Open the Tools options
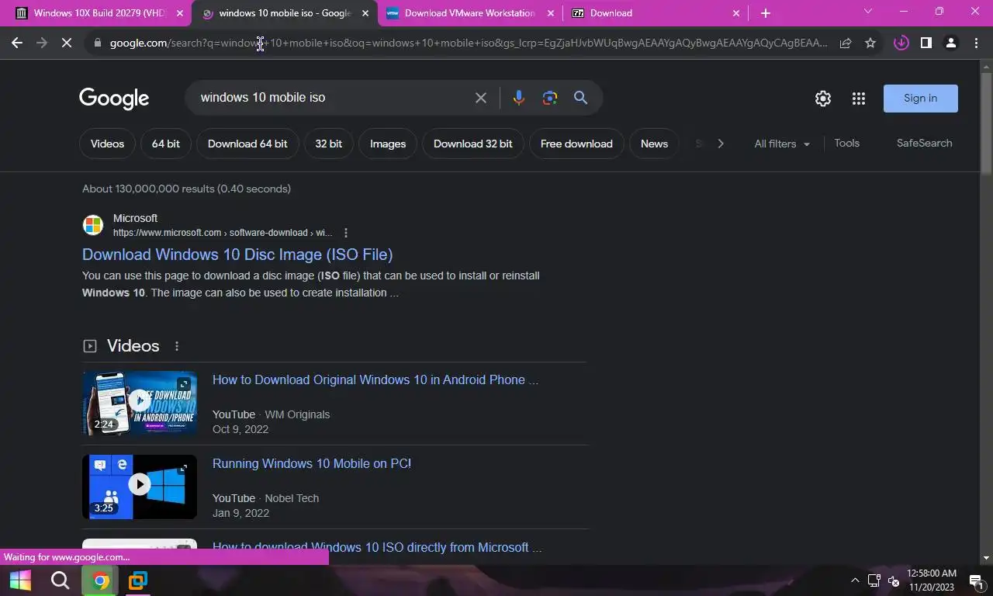Viewport: 993px width, 596px height. (x=846, y=143)
